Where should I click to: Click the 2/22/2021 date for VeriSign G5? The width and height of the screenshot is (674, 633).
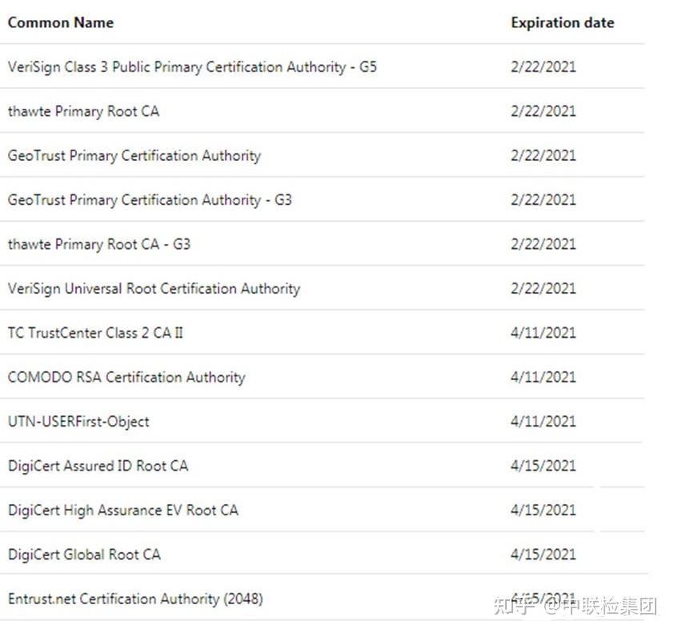(x=543, y=67)
